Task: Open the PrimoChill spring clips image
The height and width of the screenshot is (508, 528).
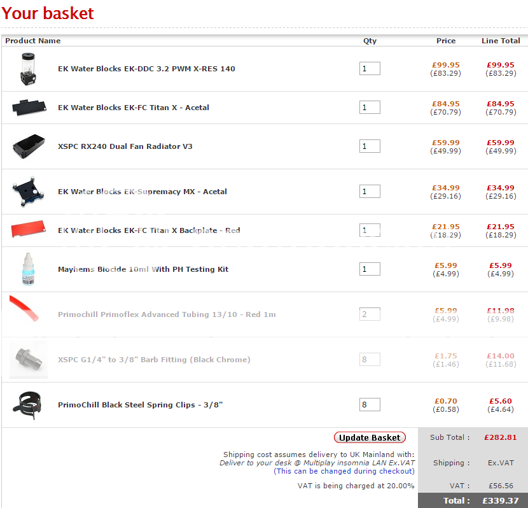Action: tap(29, 405)
